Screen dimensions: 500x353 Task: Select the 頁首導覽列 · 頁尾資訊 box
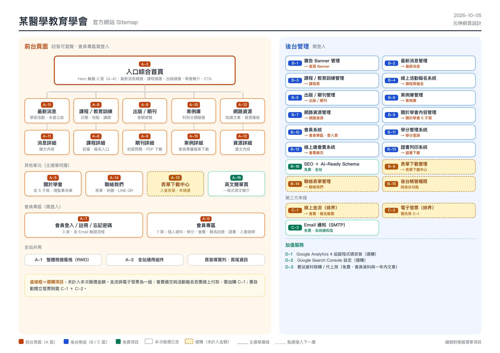point(226,260)
